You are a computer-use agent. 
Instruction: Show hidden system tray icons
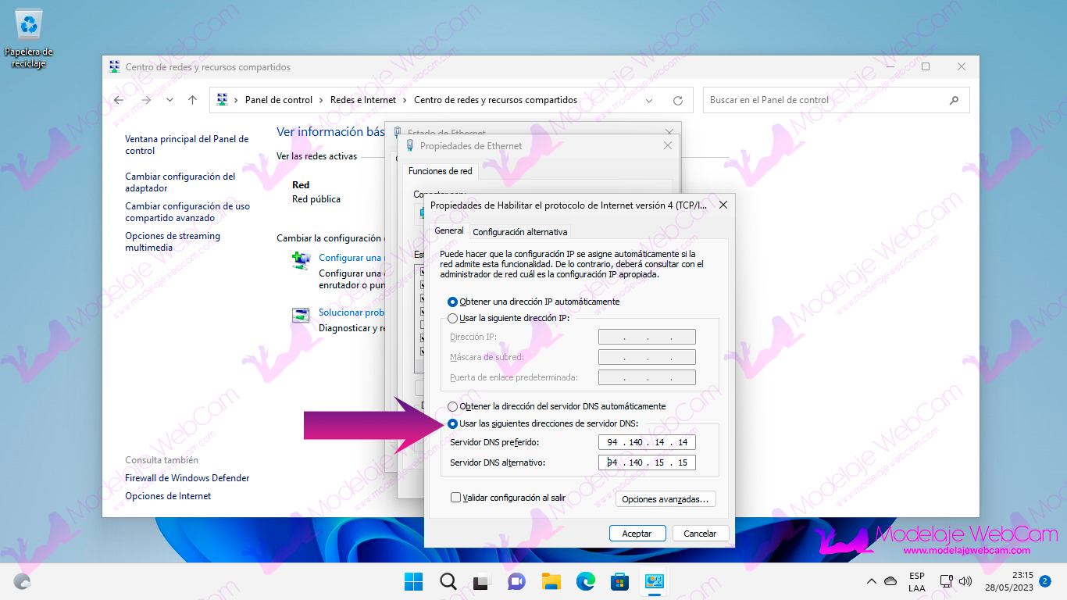click(x=872, y=581)
